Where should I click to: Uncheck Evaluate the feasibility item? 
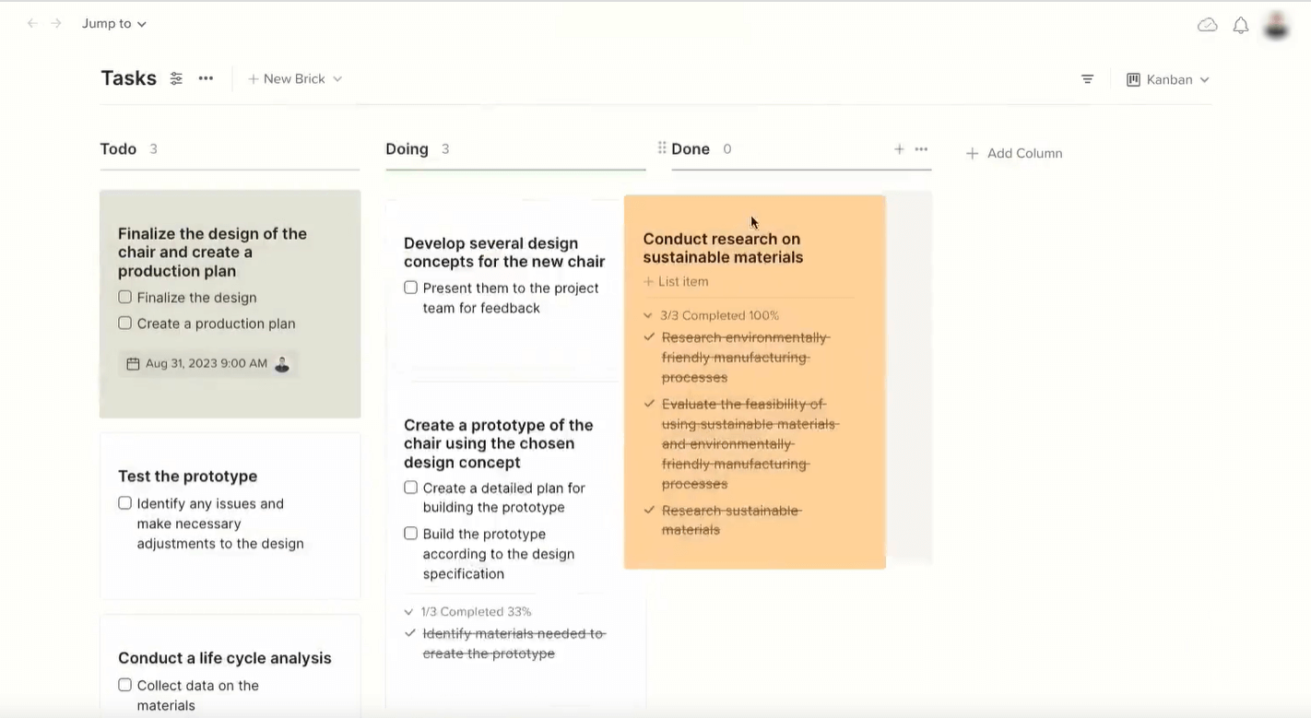tap(649, 404)
